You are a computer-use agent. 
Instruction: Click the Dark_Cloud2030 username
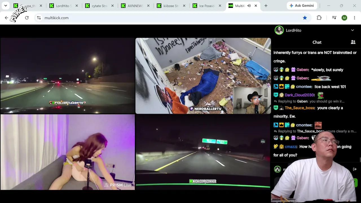(x=300, y=95)
